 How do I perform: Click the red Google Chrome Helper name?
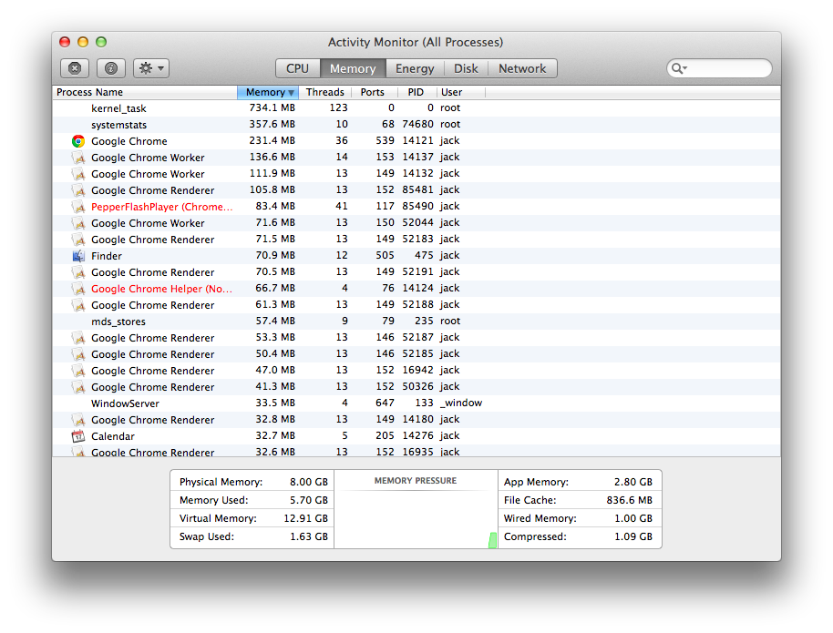coord(161,289)
